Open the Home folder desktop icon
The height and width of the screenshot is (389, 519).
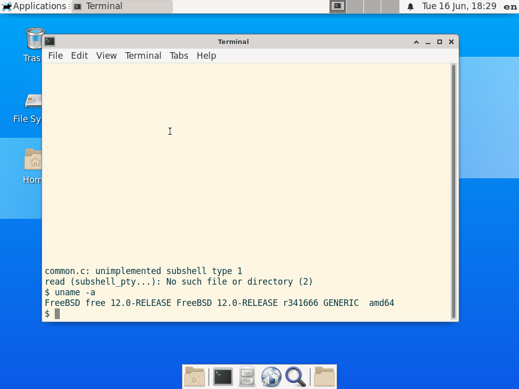click(33, 160)
